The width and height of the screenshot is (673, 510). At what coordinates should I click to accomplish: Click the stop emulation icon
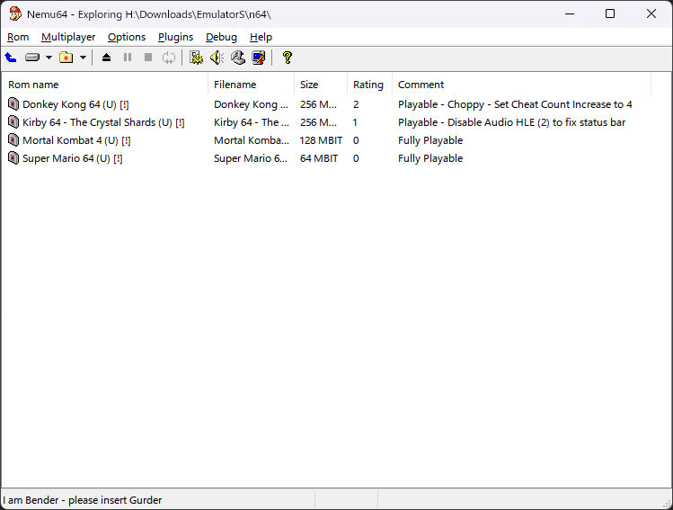point(148,58)
